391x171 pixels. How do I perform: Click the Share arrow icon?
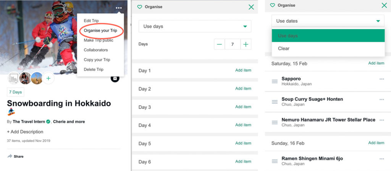[10, 156]
